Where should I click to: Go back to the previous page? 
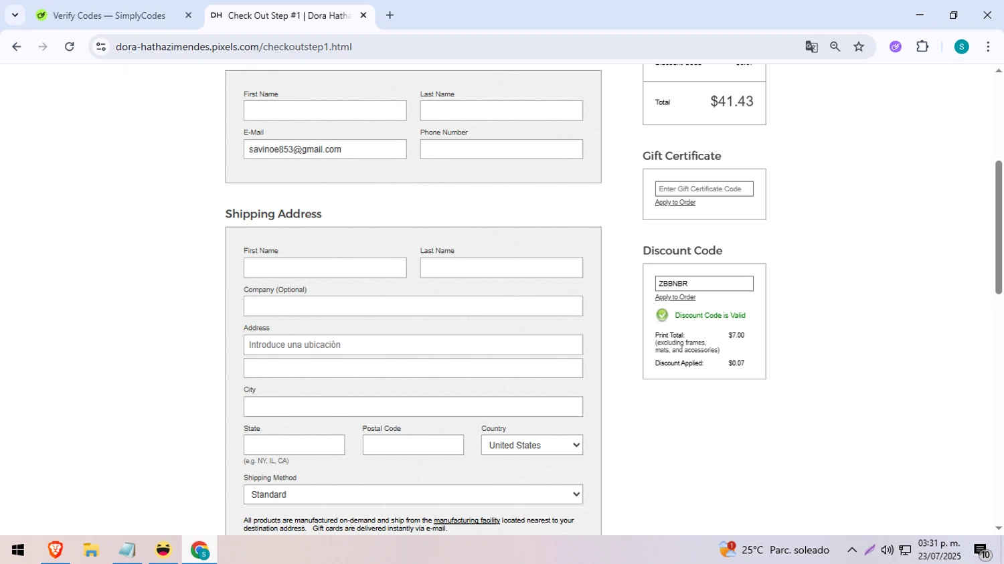16,47
